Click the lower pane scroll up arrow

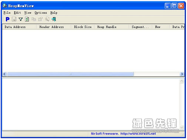tap(182, 81)
